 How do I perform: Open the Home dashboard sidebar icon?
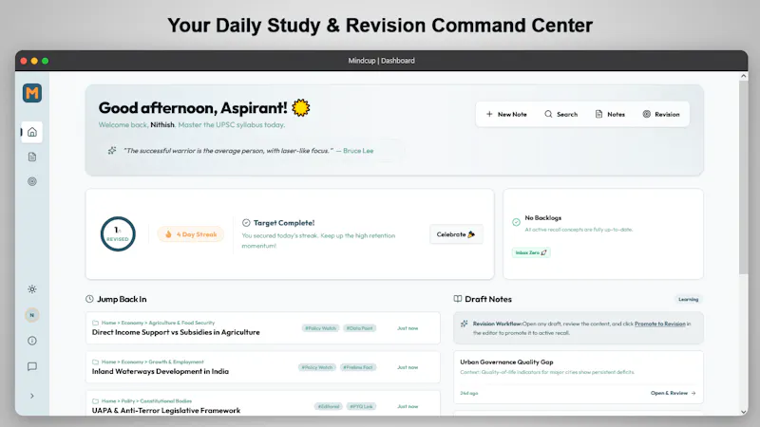coord(32,132)
